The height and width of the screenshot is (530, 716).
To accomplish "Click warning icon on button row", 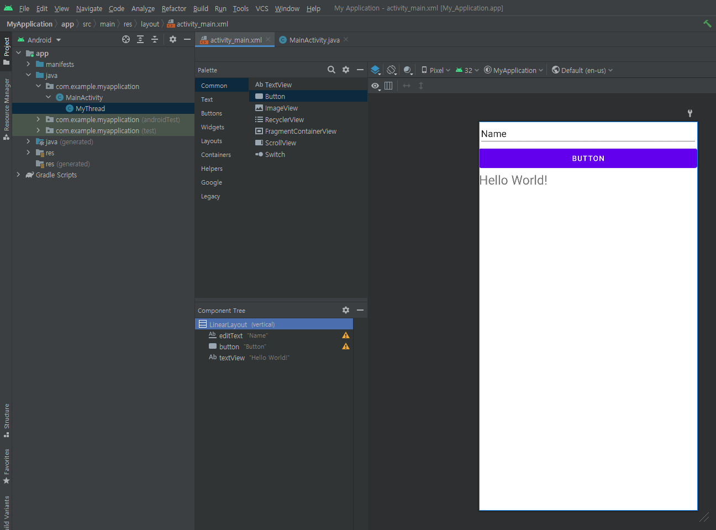I will [346, 347].
